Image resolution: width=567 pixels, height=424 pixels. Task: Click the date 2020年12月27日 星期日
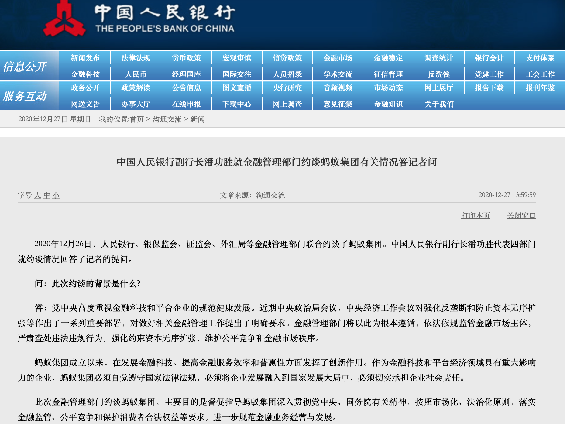pos(55,119)
